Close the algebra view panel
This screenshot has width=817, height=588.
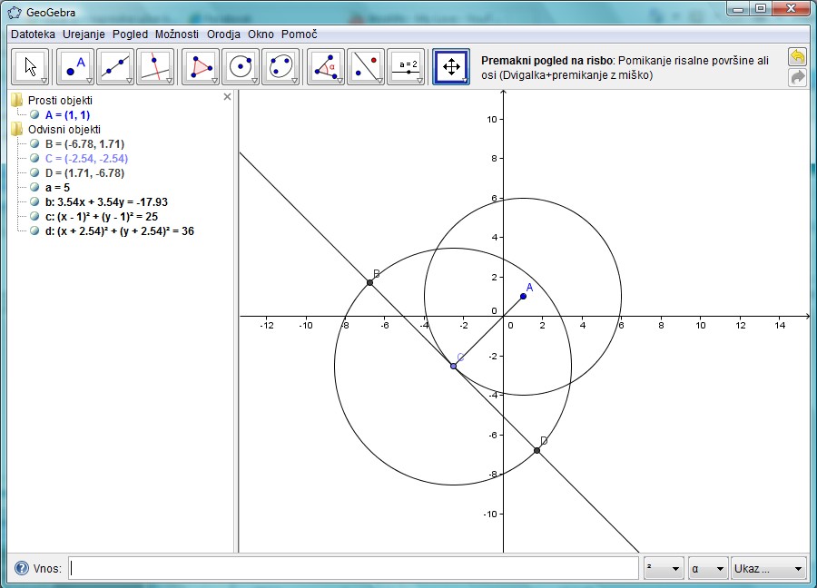click(x=227, y=96)
